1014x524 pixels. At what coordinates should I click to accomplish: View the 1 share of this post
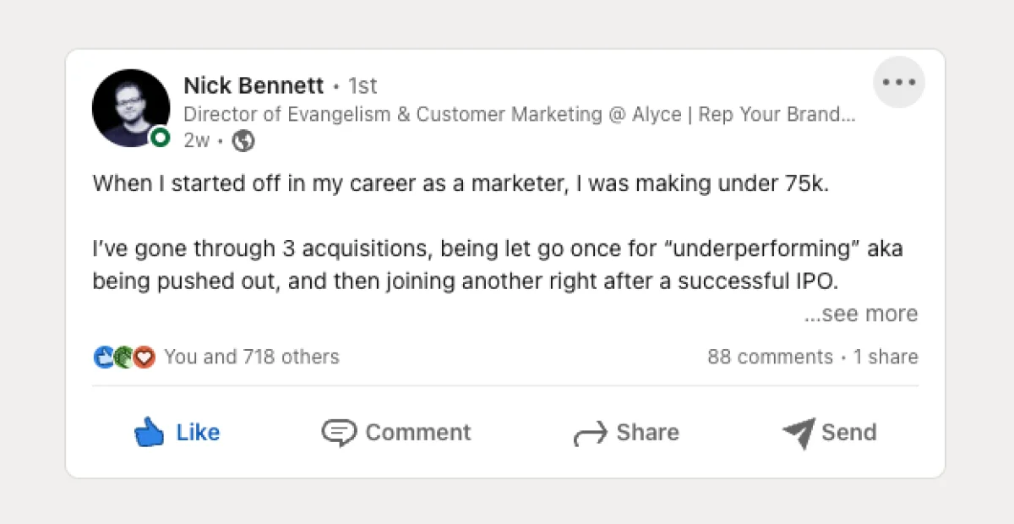coord(886,357)
